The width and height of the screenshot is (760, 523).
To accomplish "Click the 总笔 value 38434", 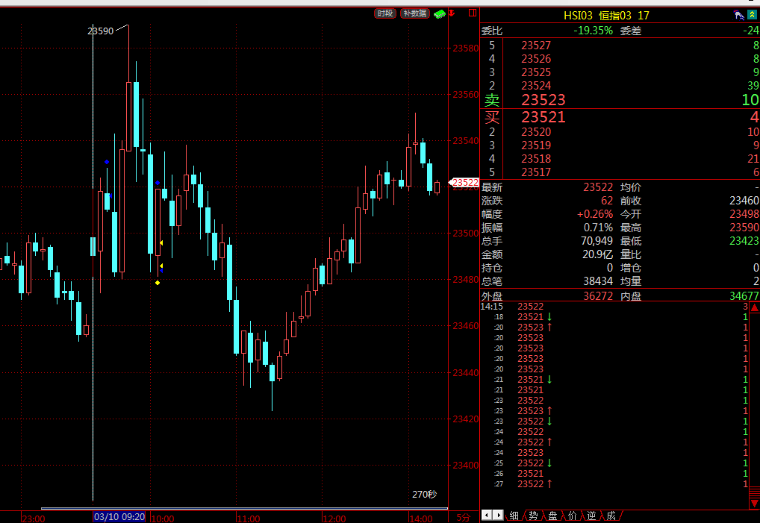I will point(598,281).
